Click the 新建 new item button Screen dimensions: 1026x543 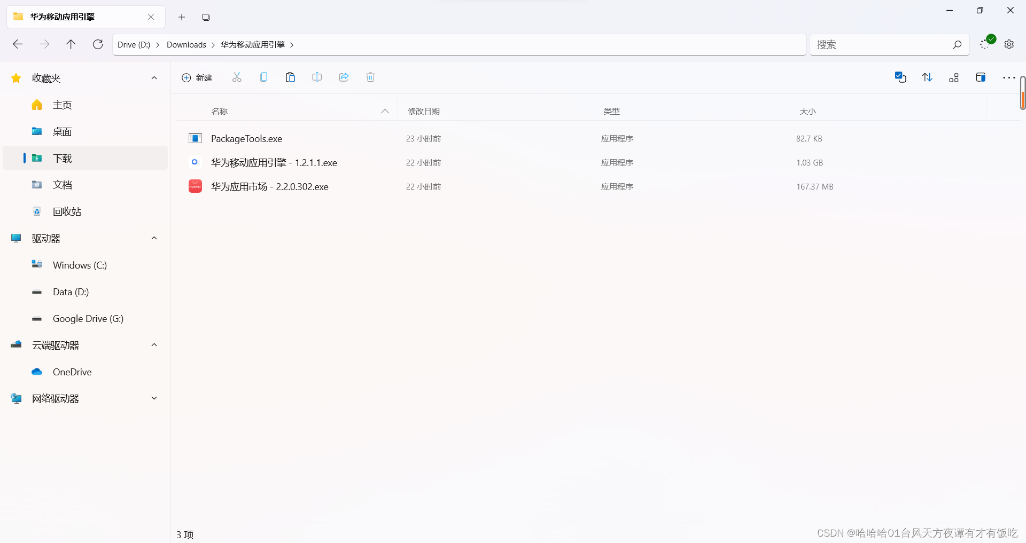[x=197, y=78]
